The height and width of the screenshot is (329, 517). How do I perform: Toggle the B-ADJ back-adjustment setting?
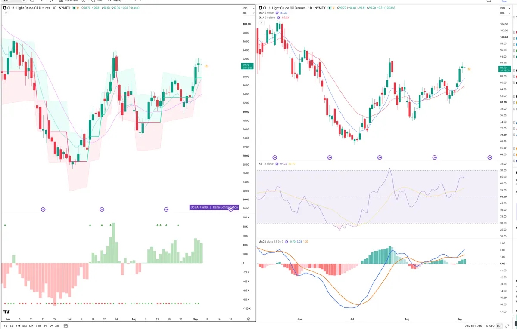coord(490,326)
